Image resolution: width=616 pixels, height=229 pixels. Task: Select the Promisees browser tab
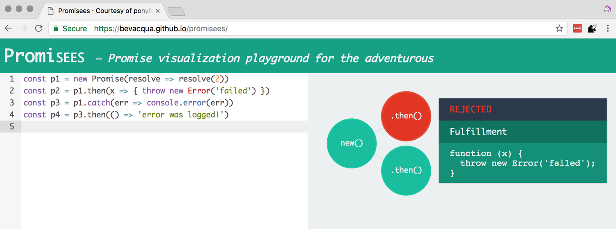point(103,11)
